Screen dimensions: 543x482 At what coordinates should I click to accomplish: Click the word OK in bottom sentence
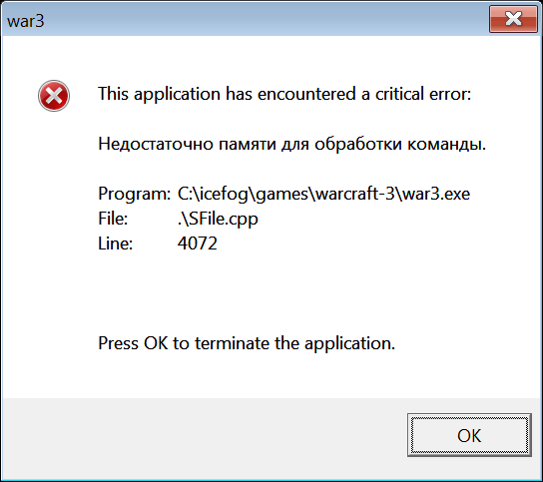156,343
